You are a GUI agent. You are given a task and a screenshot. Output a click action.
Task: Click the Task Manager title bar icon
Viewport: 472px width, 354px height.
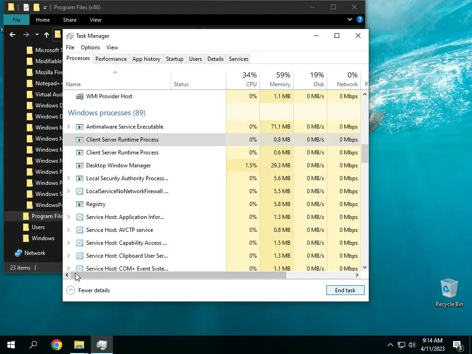coord(70,36)
